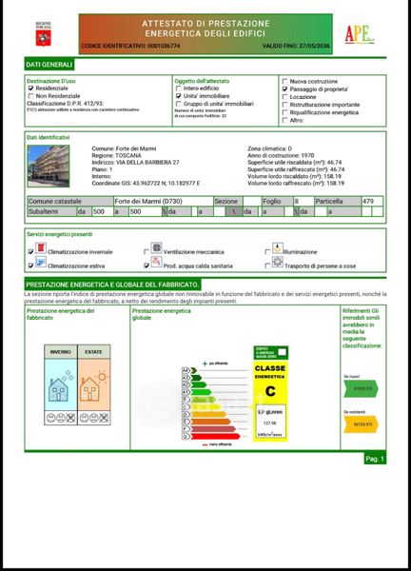Click the Trasporto di persone o cose icon

tap(278, 262)
